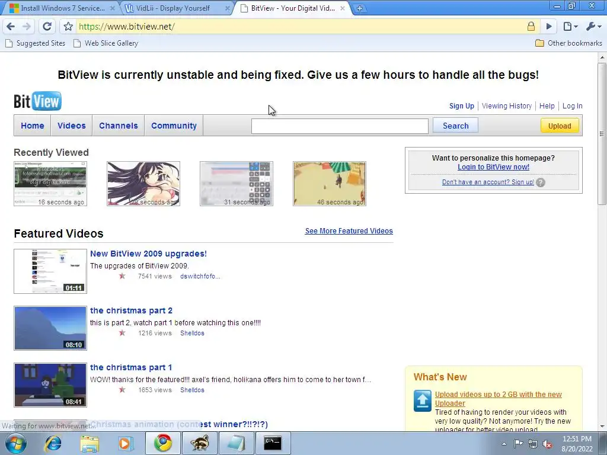The image size is (607, 455).
Task: Click the browser back arrow
Action: pos(11,26)
